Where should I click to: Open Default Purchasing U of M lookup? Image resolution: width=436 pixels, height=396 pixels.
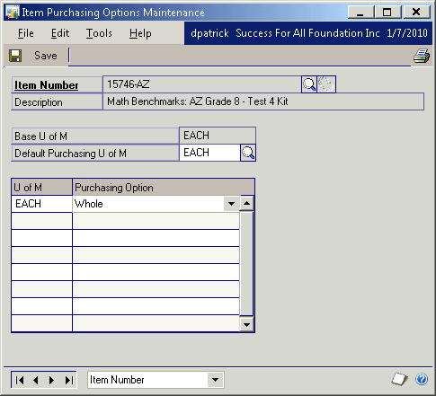(248, 153)
